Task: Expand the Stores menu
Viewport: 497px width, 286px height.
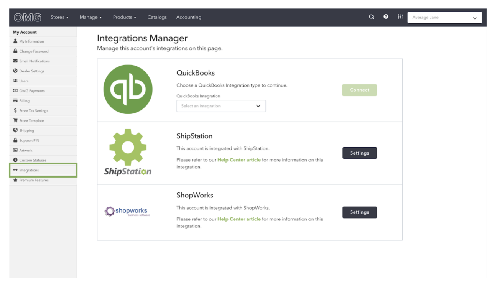Action: coord(59,17)
